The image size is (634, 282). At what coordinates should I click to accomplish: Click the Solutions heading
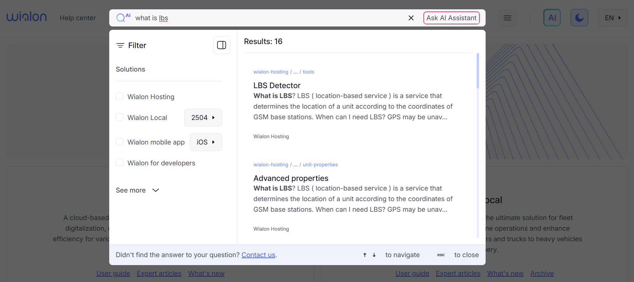[130, 69]
